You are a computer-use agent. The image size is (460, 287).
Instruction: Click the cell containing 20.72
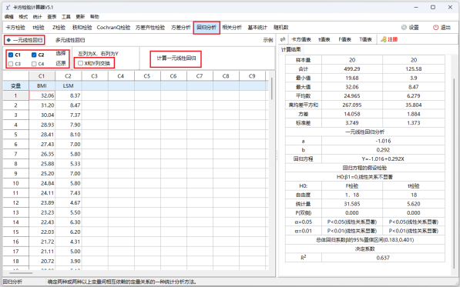click(x=42, y=261)
